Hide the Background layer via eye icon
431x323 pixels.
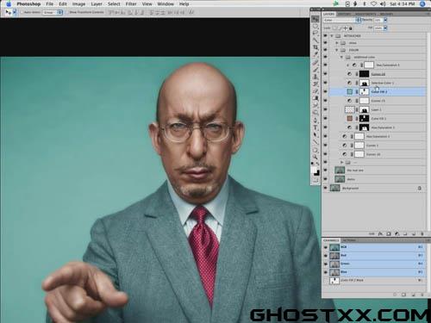326,188
